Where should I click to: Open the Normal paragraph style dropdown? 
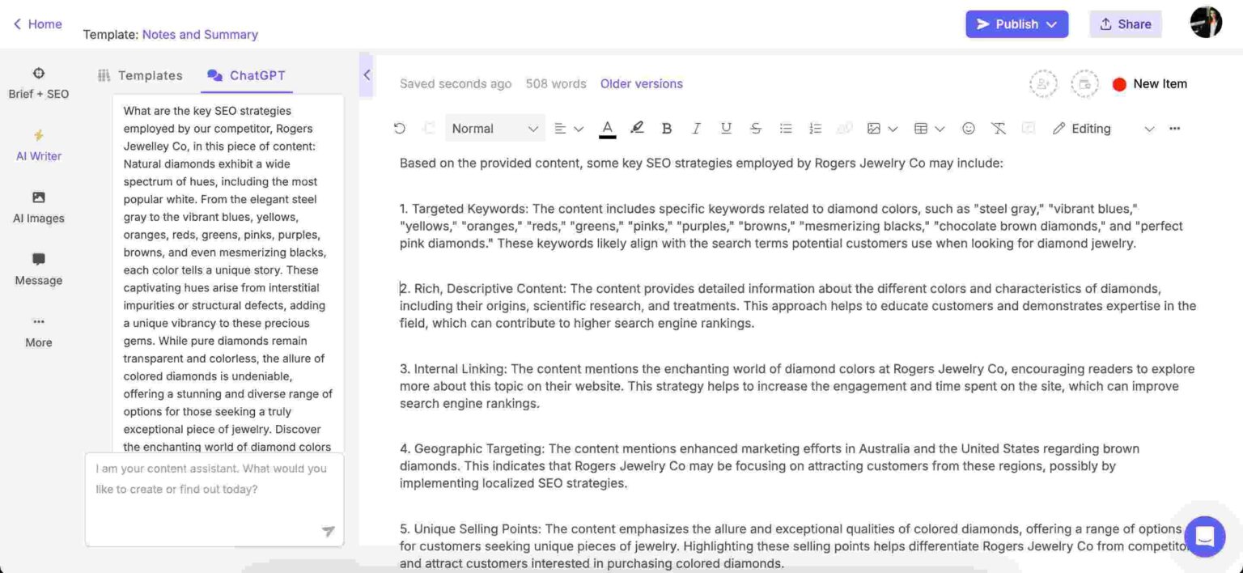click(x=494, y=129)
